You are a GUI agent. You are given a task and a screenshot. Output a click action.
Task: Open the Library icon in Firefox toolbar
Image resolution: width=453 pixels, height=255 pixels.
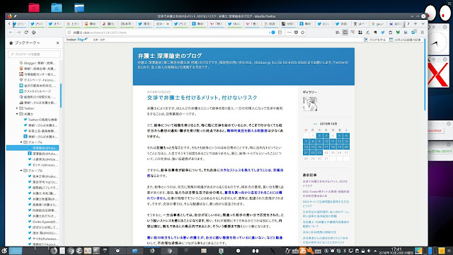click(x=338, y=33)
